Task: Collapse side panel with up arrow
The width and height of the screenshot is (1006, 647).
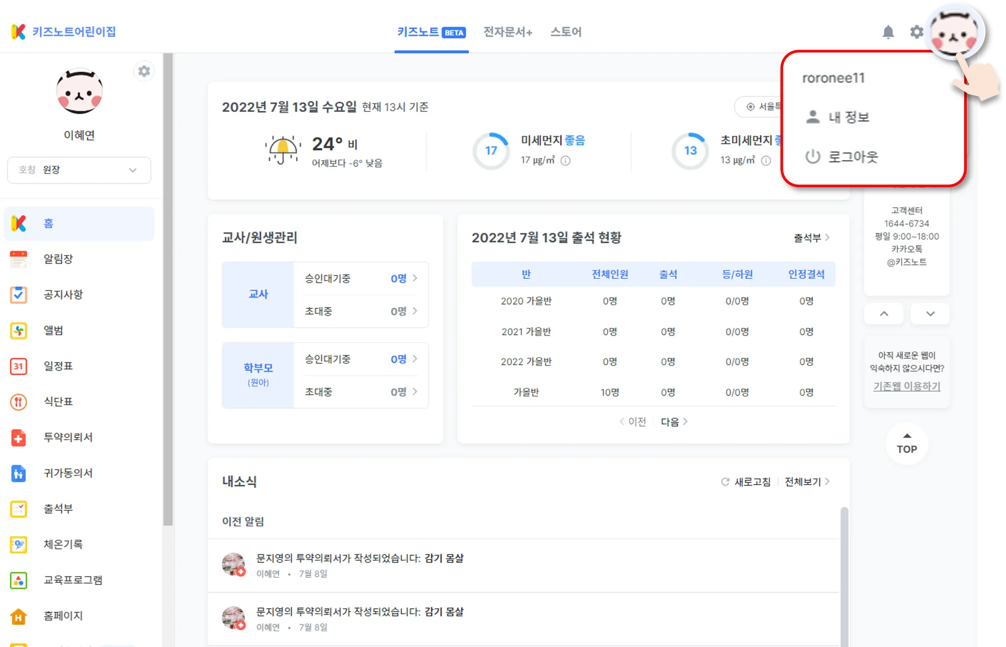Action: click(x=884, y=314)
